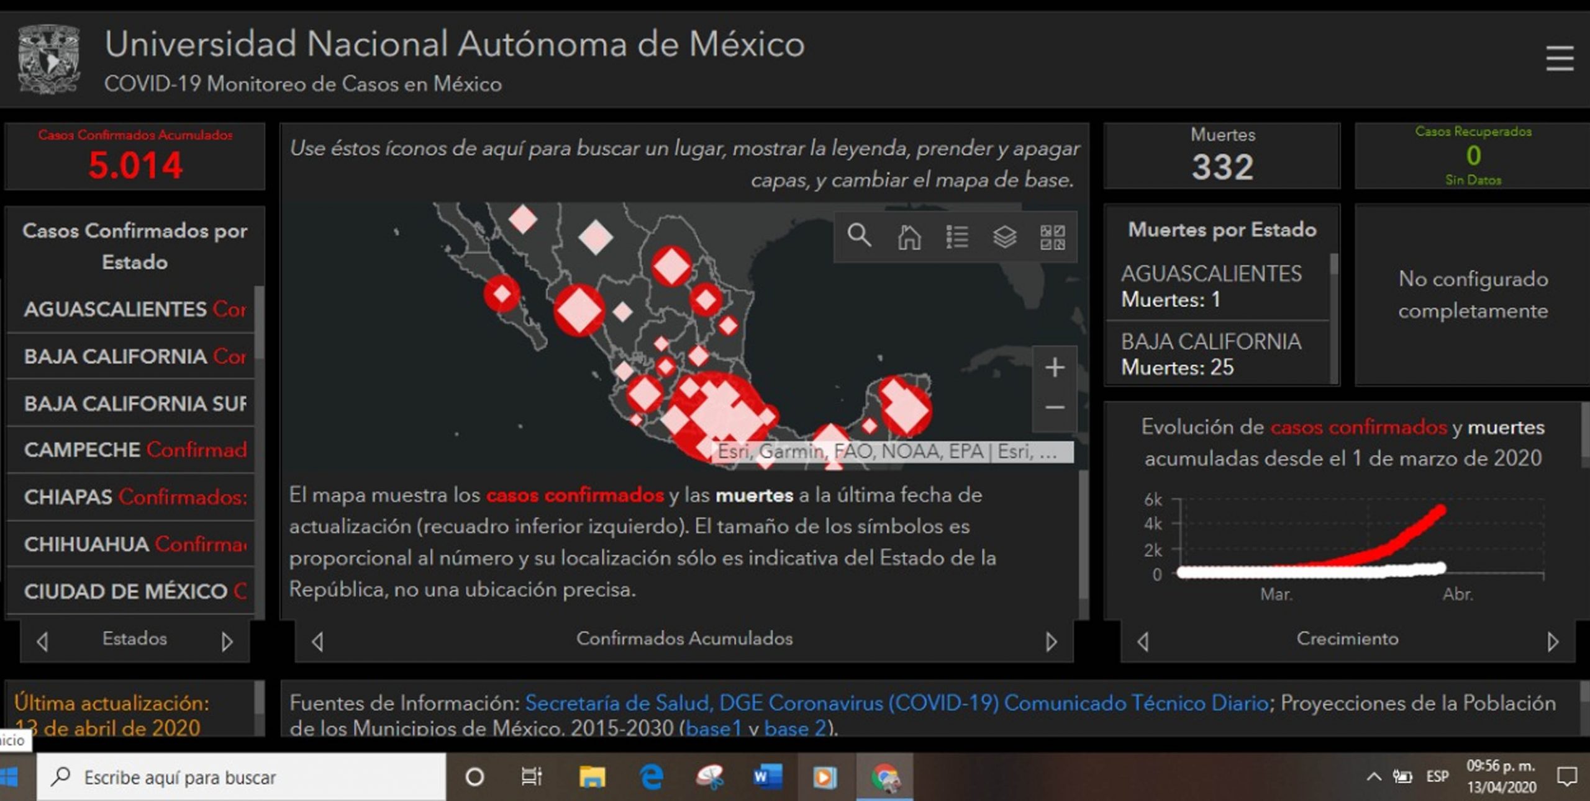Zoom in on the map with the plus icon
The width and height of the screenshot is (1590, 801).
(1054, 367)
